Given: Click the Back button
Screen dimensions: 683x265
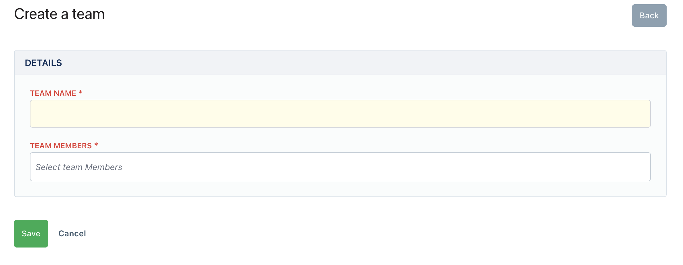Looking at the screenshot, I should [x=649, y=15].
